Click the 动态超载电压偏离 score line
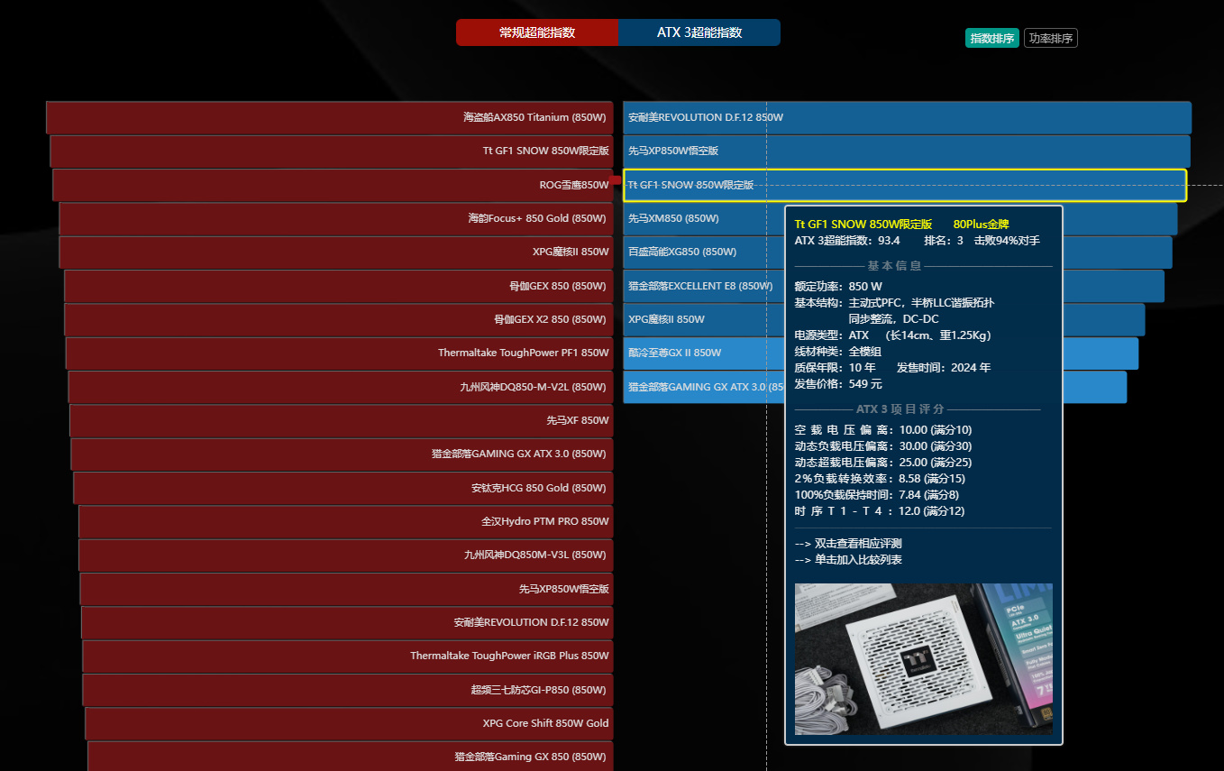Image resolution: width=1224 pixels, height=771 pixels. tap(883, 463)
